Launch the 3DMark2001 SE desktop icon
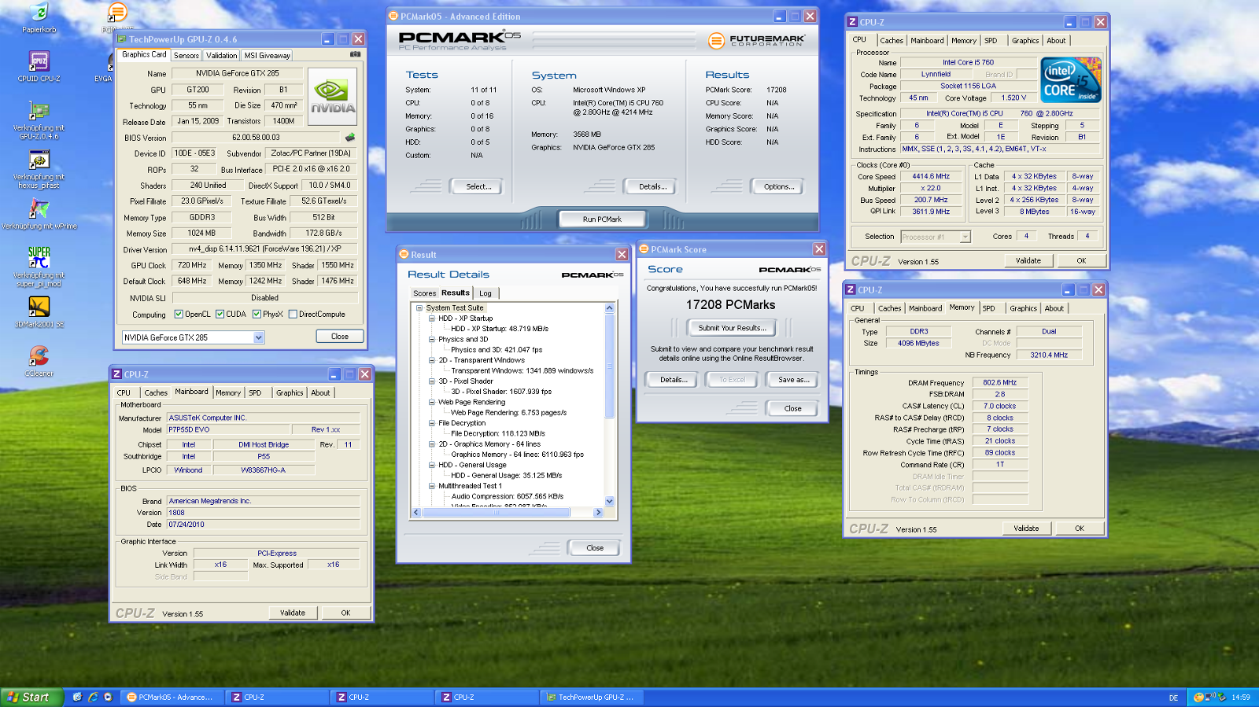The image size is (1259, 707). (x=39, y=312)
